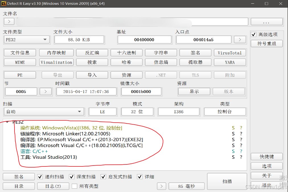
Task: Click the 符号重组 button
Action: pyautogui.click(x=266, y=44)
